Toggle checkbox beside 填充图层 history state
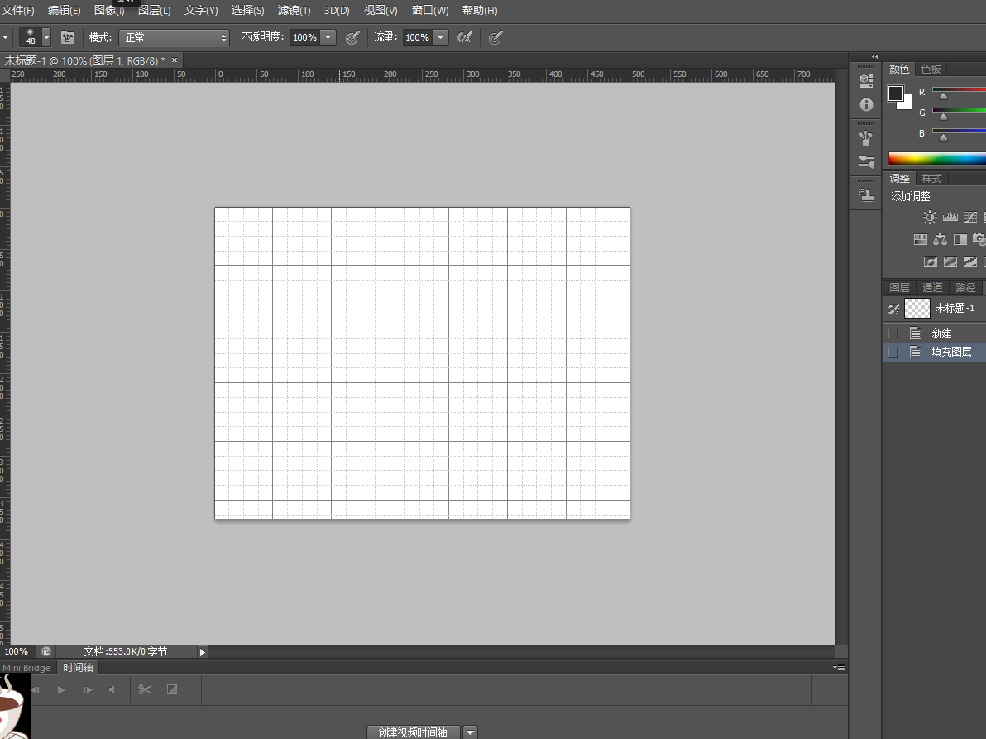Screen dimensions: 986x739 point(893,353)
